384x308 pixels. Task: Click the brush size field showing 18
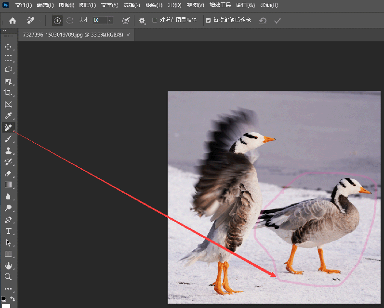tap(100, 20)
